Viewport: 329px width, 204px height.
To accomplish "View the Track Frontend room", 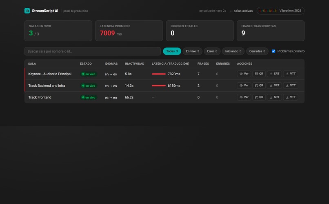I will pos(244,97).
